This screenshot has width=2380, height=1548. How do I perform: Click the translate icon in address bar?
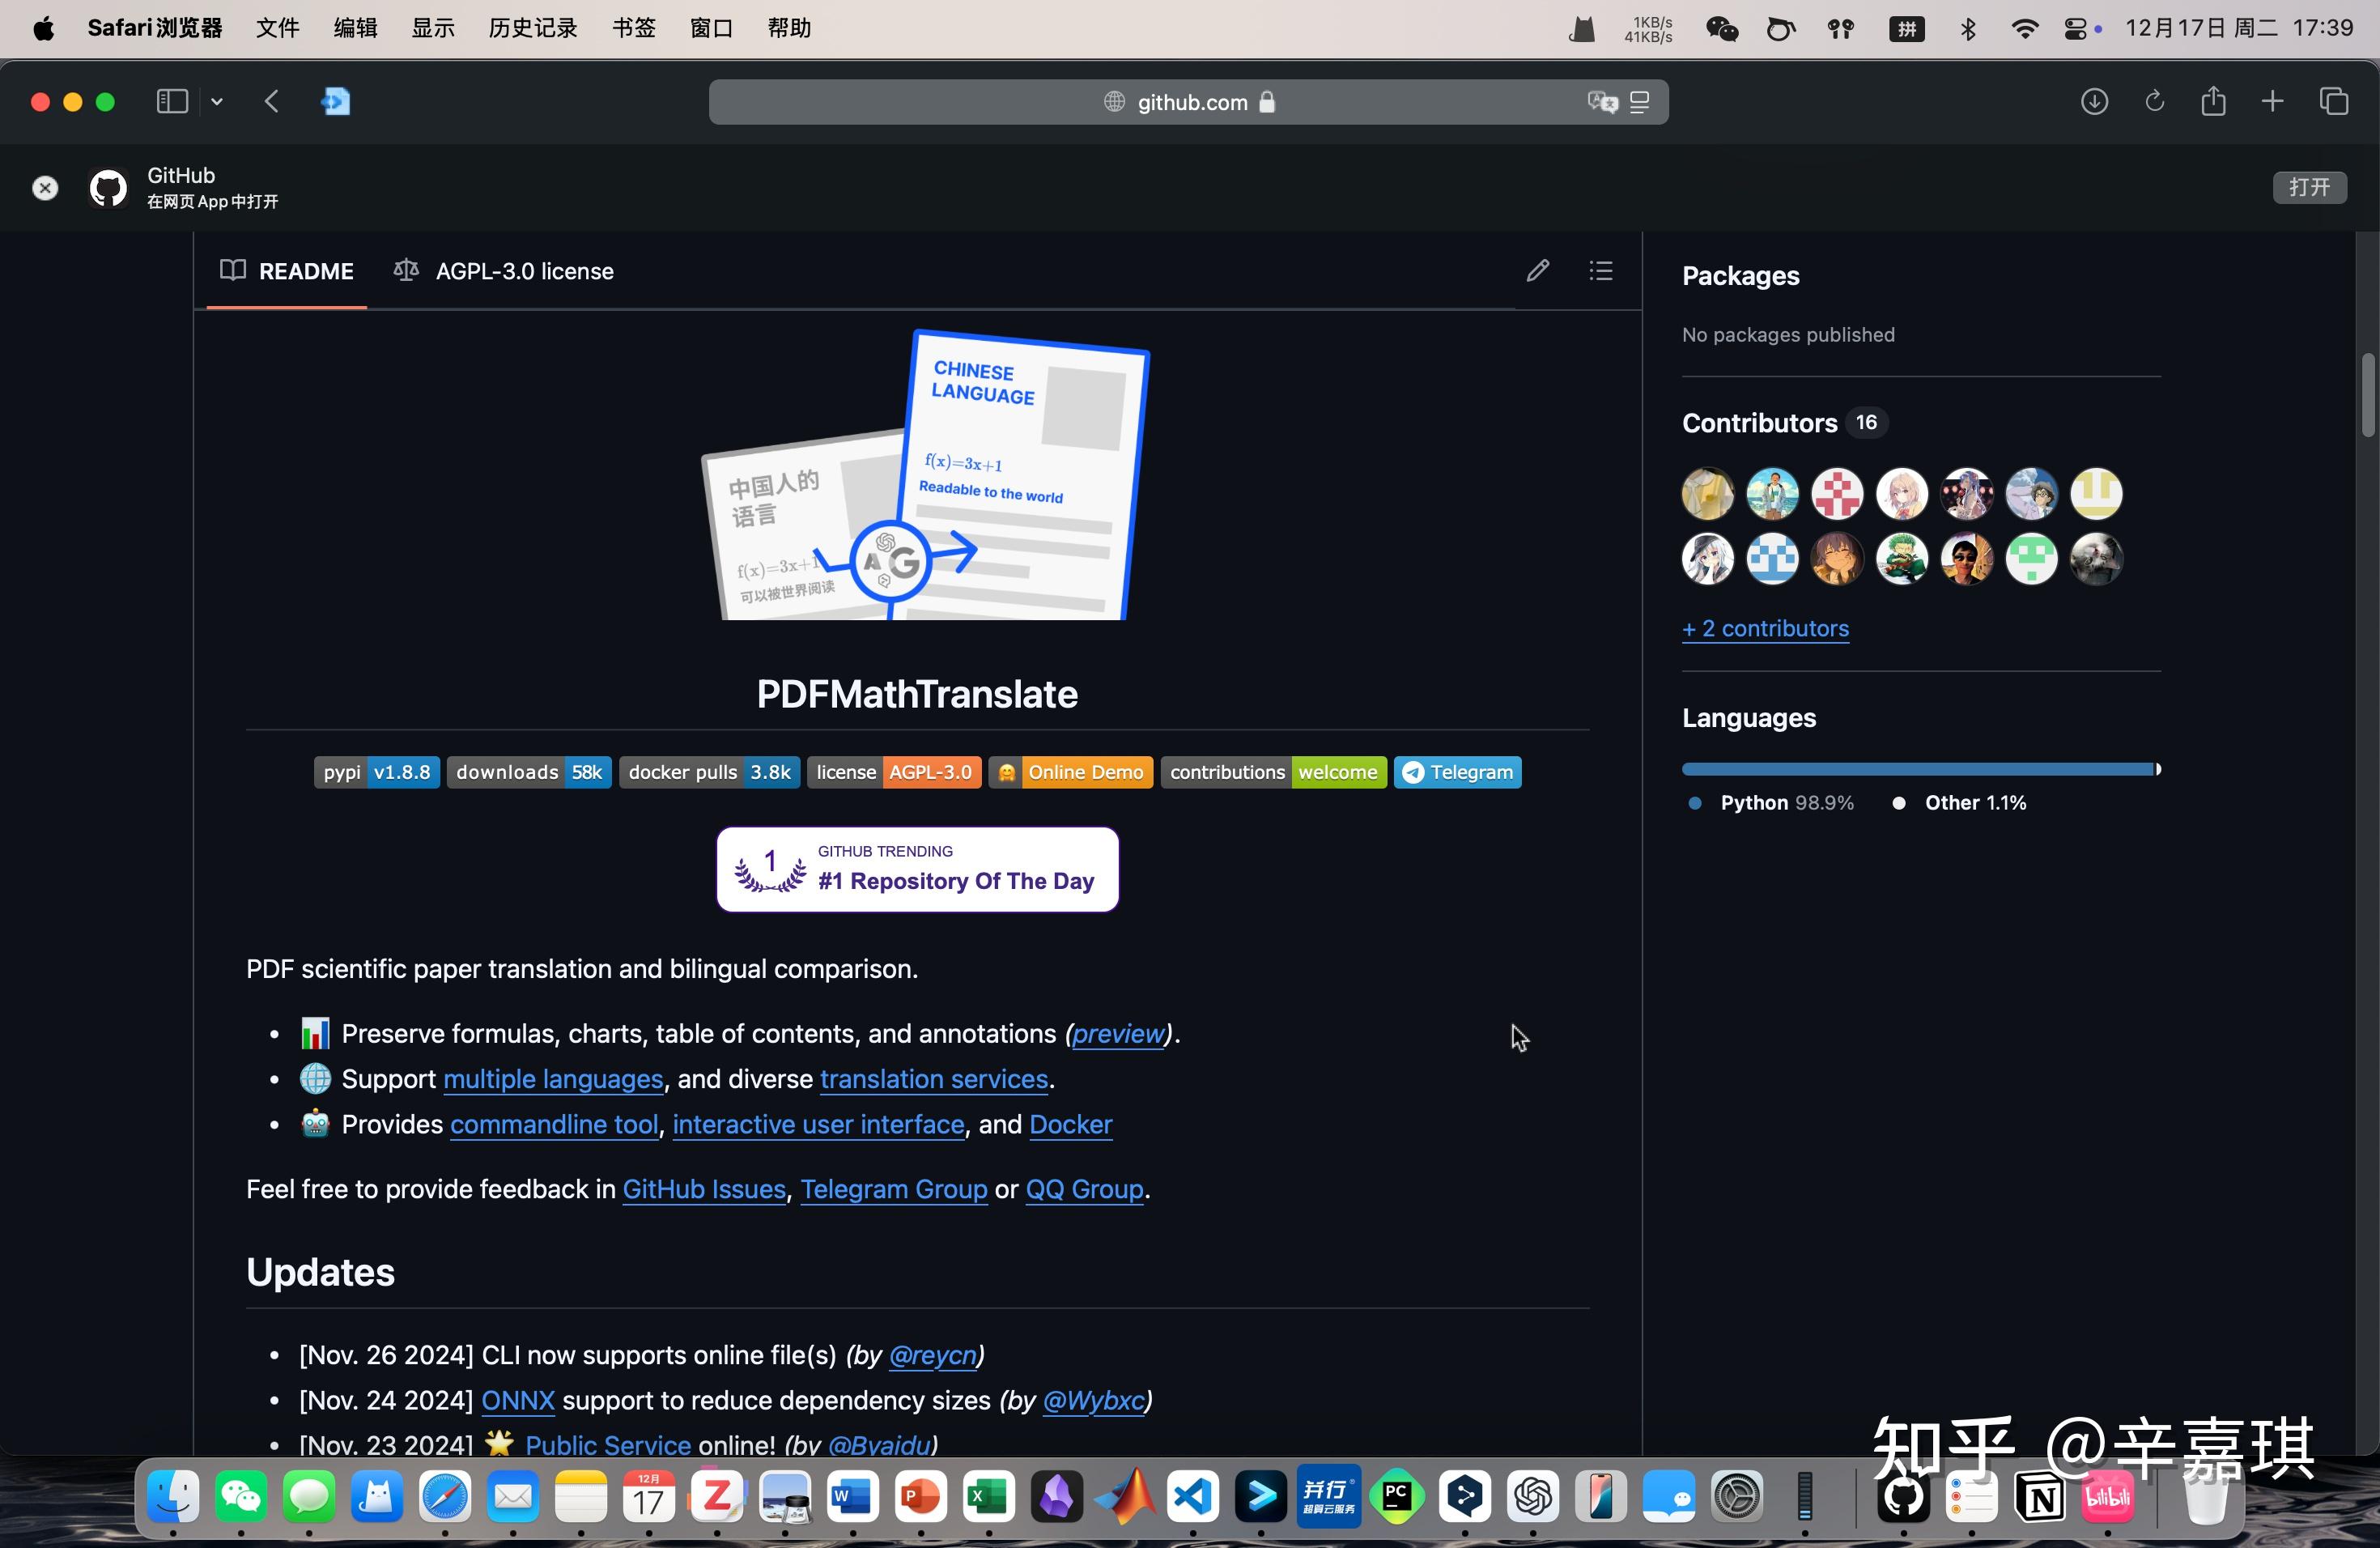click(x=1601, y=102)
